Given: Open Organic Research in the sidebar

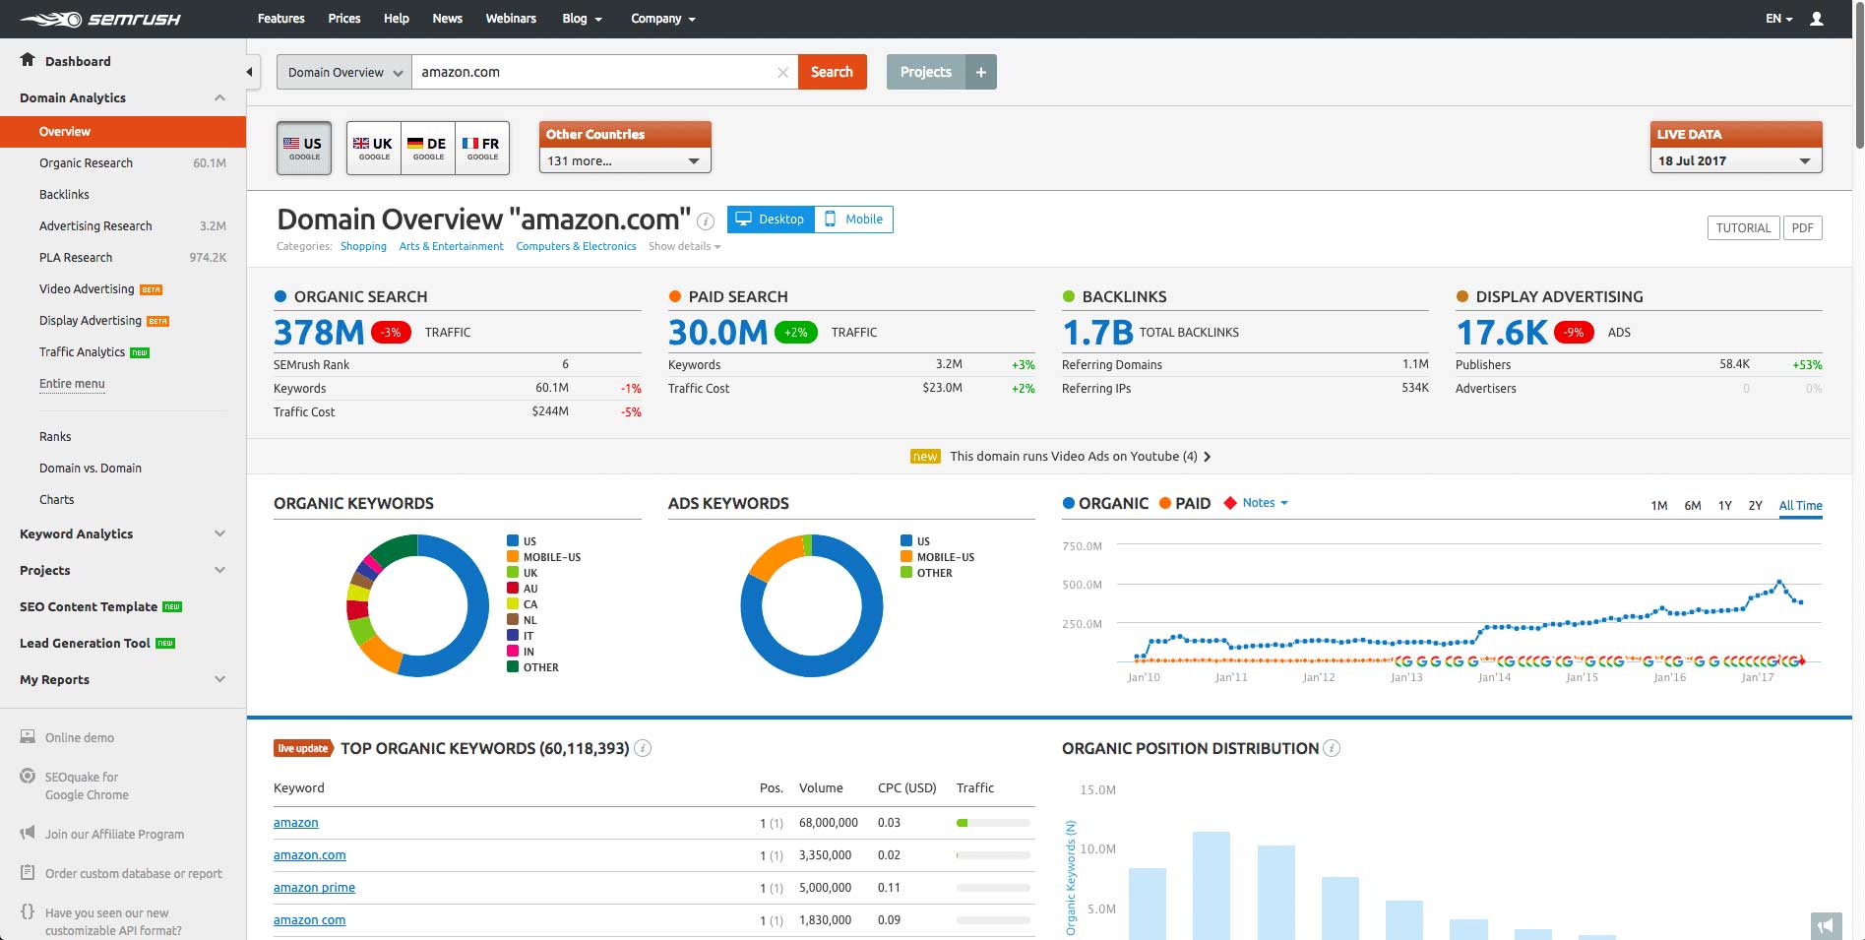Looking at the screenshot, I should coord(86,163).
